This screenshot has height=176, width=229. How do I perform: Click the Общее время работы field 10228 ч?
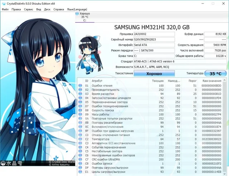tap(215, 56)
